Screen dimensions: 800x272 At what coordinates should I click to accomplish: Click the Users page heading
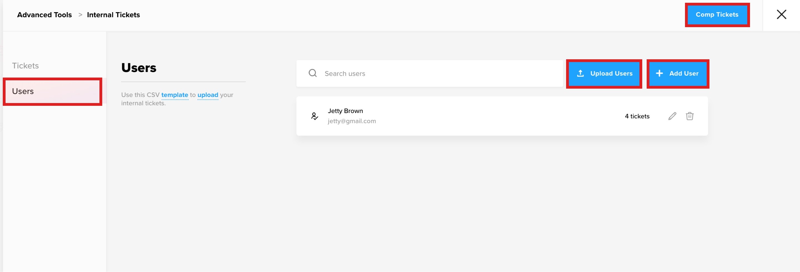pyautogui.click(x=139, y=68)
